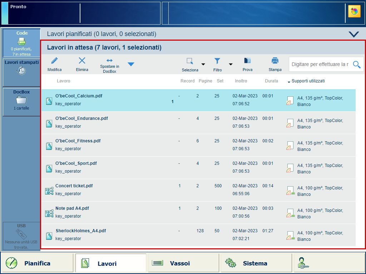The image size is (366, 274).
Task: Switch to the Lavori tab
Action: click(111, 263)
